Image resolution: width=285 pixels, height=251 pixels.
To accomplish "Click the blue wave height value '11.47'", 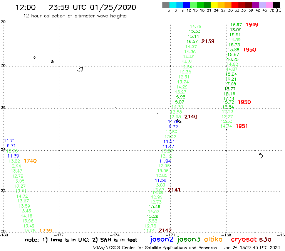I will [168, 146].
